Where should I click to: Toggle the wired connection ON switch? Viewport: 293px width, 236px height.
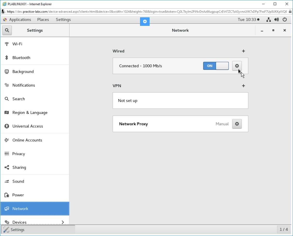pos(216,66)
